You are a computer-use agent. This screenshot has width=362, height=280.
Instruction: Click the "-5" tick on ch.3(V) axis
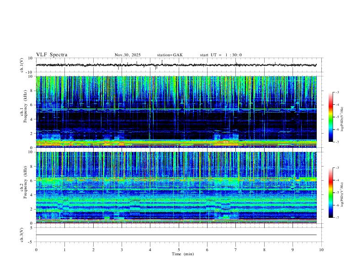[31, 242]
